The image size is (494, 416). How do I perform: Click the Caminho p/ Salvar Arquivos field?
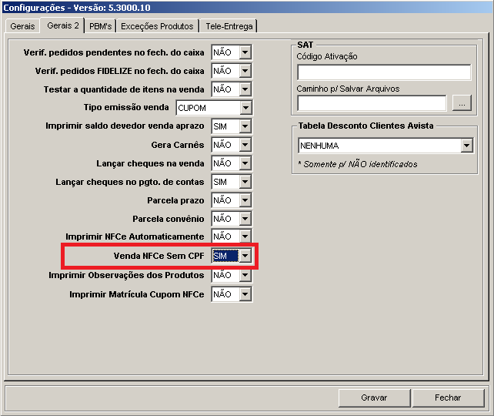click(x=371, y=103)
